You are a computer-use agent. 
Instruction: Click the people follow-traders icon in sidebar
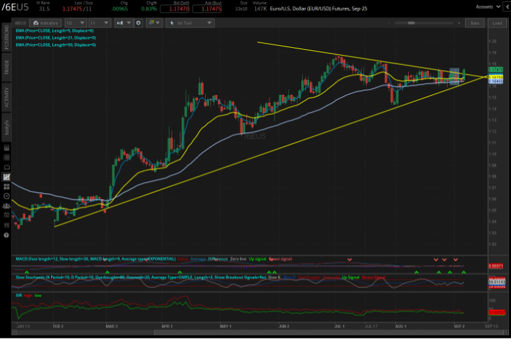[6, 205]
